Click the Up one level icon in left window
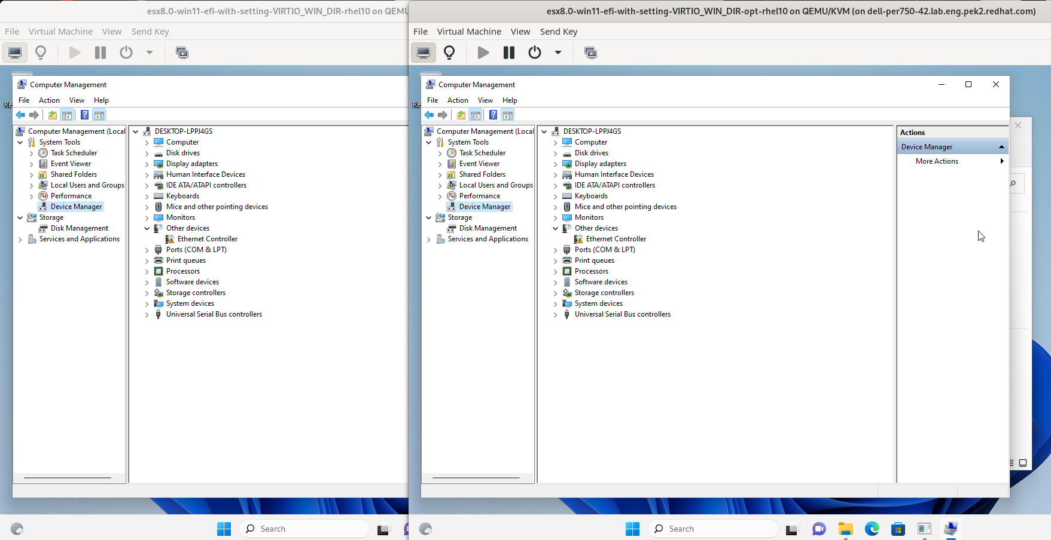The width and height of the screenshot is (1051, 540). pos(52,115)
